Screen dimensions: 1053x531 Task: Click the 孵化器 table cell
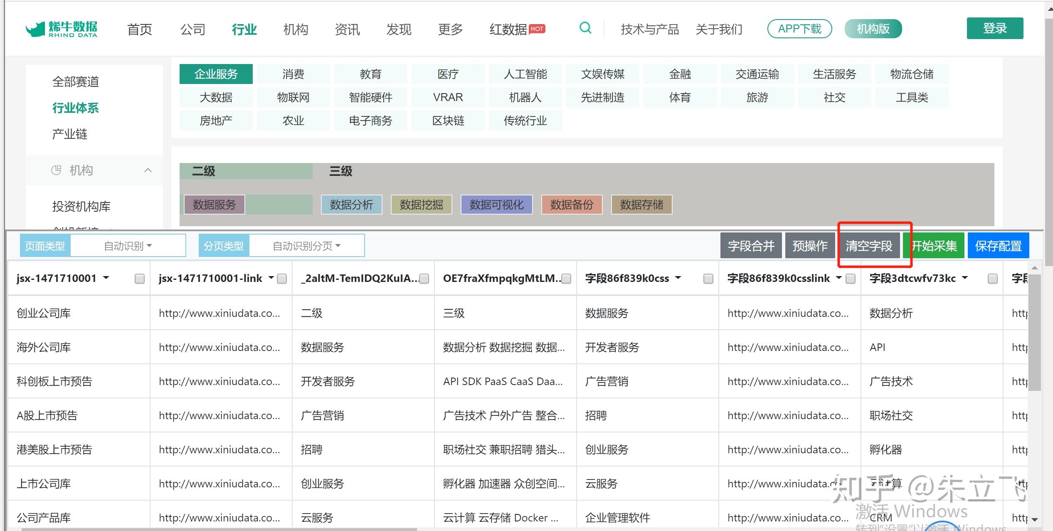coord(932,449)
